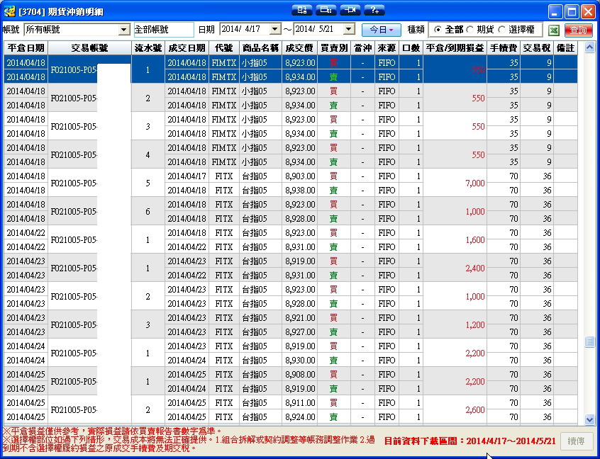The height and width of the screenshot is (459, 600).
Task: Sort by 買賣別 column header
Action: (x=333, y=48)
